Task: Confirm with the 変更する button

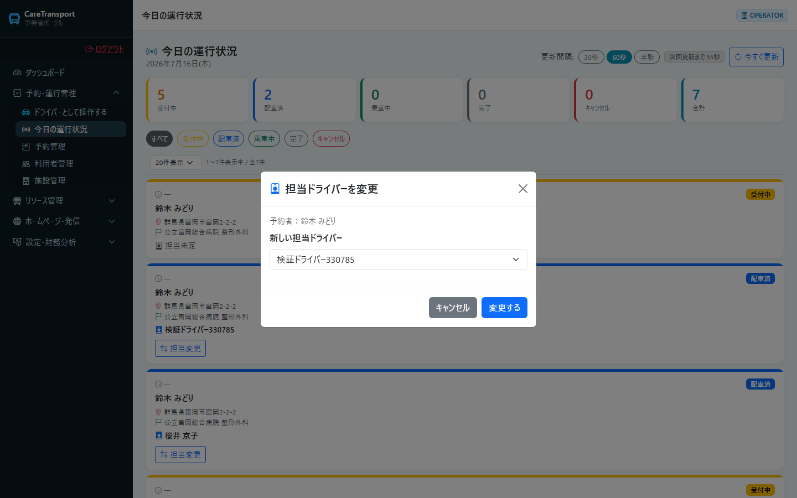Action: (504, 308)
